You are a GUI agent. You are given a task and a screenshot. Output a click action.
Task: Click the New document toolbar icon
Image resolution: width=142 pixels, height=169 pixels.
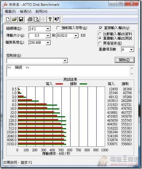pyautogui.click(x=8, y=19)
